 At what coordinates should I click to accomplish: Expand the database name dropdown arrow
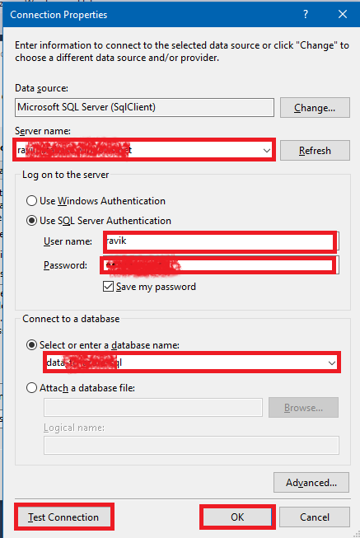(331, 363)
